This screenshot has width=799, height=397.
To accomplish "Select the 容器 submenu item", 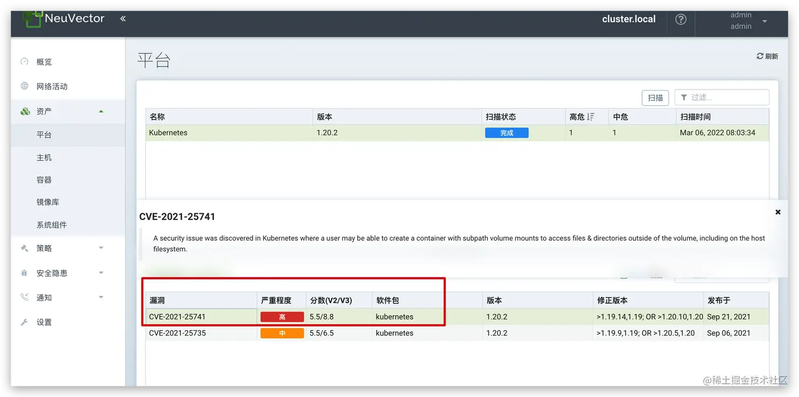I will click(44, 180).
